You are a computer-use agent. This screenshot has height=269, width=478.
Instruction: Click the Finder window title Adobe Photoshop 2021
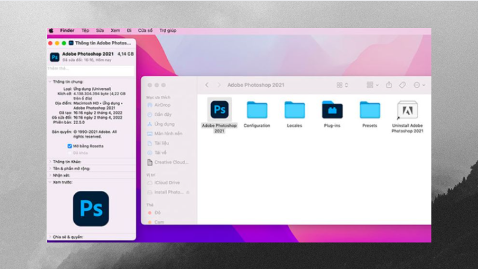pyautogui.click(x=256, y=85)
